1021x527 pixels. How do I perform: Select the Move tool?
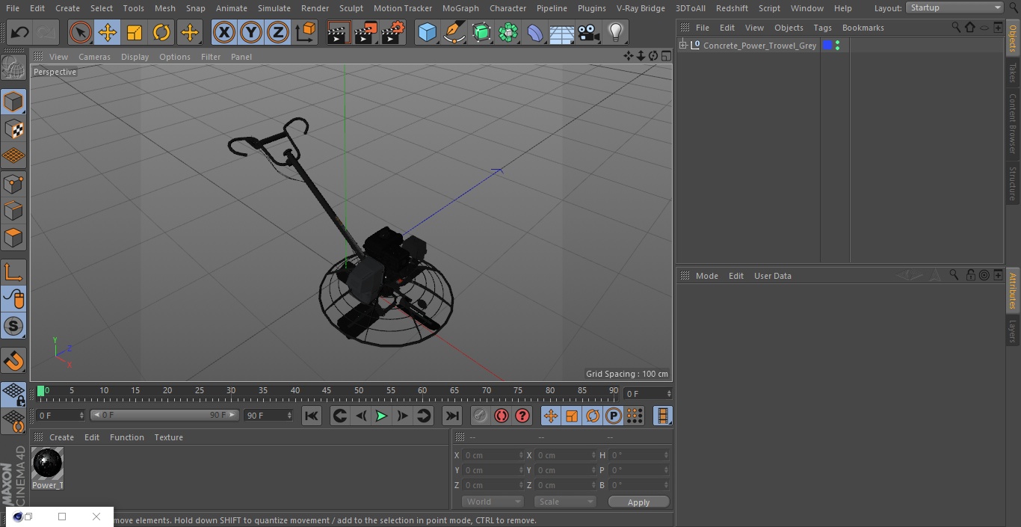click(107, 32)
